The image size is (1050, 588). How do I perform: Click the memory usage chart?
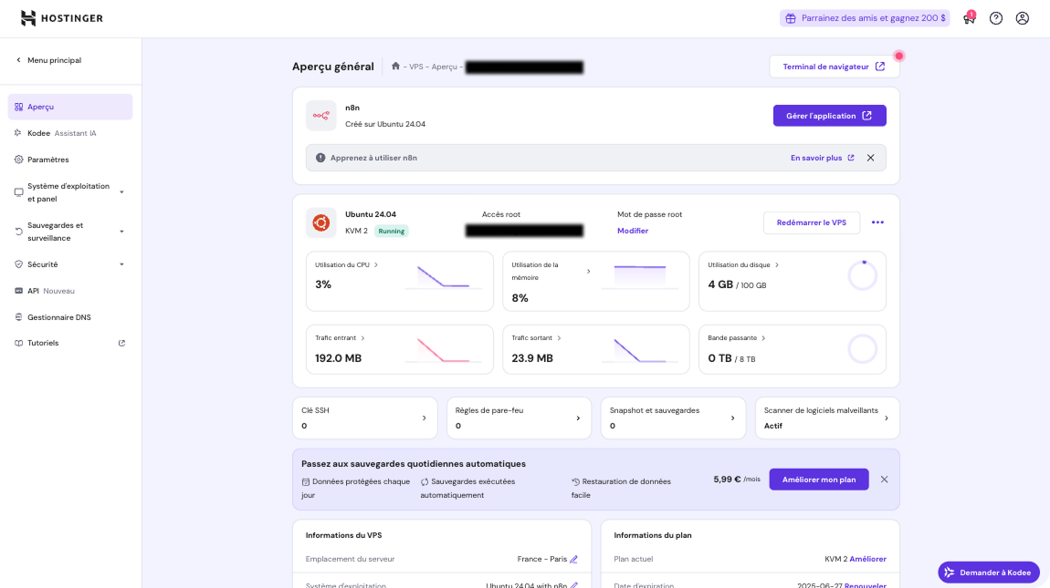(x=639, y=277)
